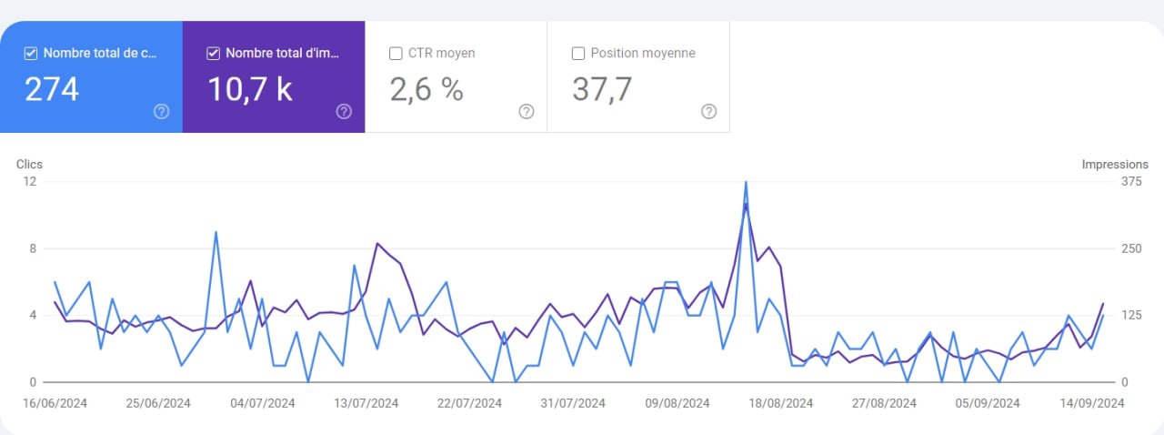
Task: Enable the CTR moyen checkbox
Action: (396, 54)
